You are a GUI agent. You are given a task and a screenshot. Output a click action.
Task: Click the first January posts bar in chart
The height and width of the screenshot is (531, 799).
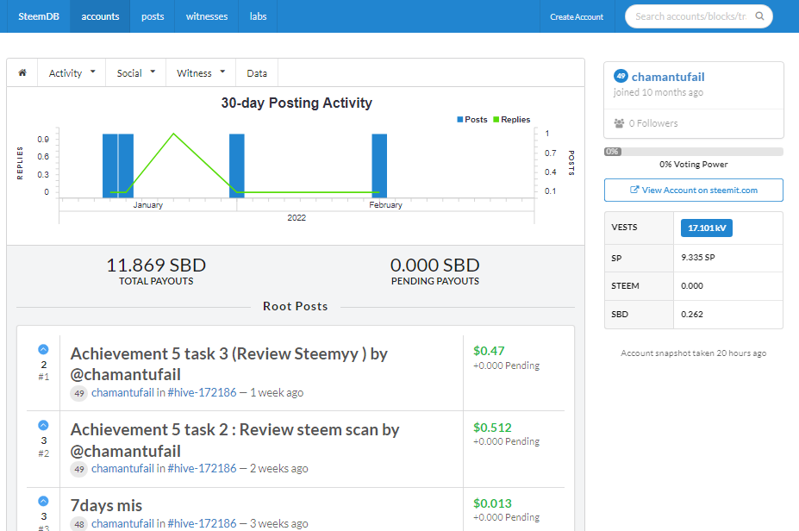tap(110, 166)
